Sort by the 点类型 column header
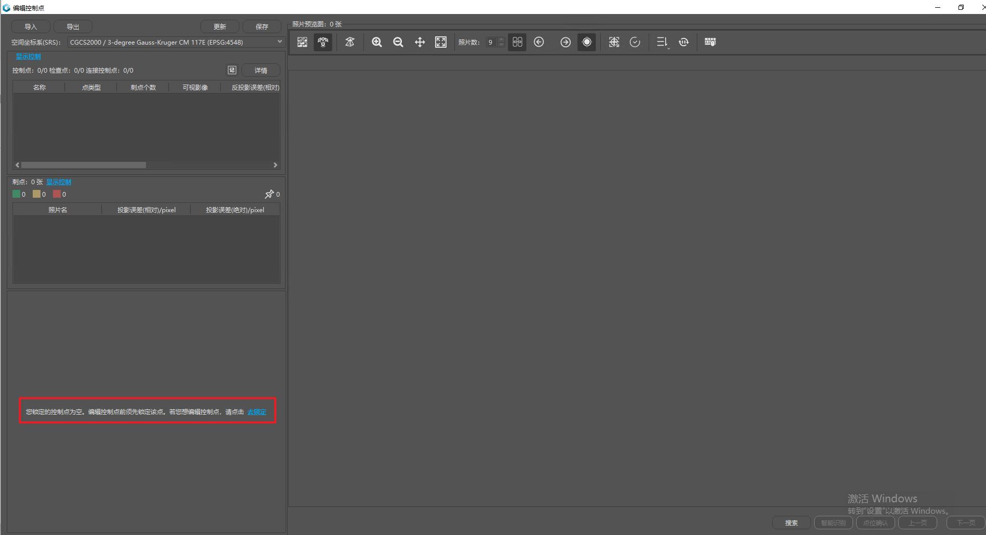Screen dimensions: 986x535 click(x=91, y=87)
